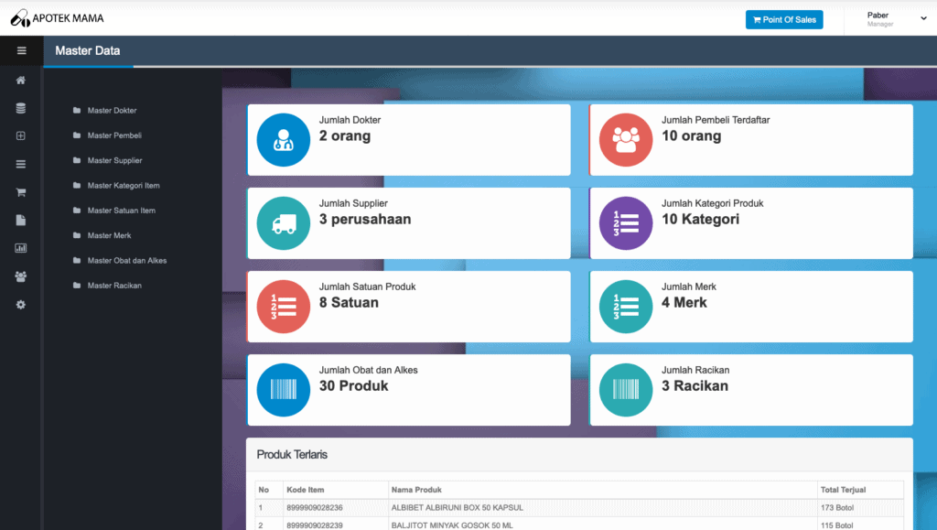Open Master Supplier menu item
This screenshot has width=937, height=530.
tap(114, 161)
